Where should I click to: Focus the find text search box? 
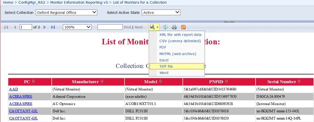click(110, 27)
